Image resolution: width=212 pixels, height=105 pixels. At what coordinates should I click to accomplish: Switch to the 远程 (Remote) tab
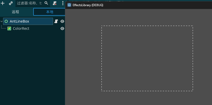[x=15, y=12]
